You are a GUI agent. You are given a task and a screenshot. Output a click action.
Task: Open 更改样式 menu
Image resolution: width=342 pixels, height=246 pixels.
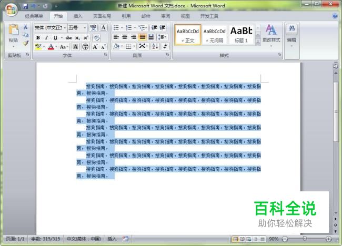[x=271, y=36]
